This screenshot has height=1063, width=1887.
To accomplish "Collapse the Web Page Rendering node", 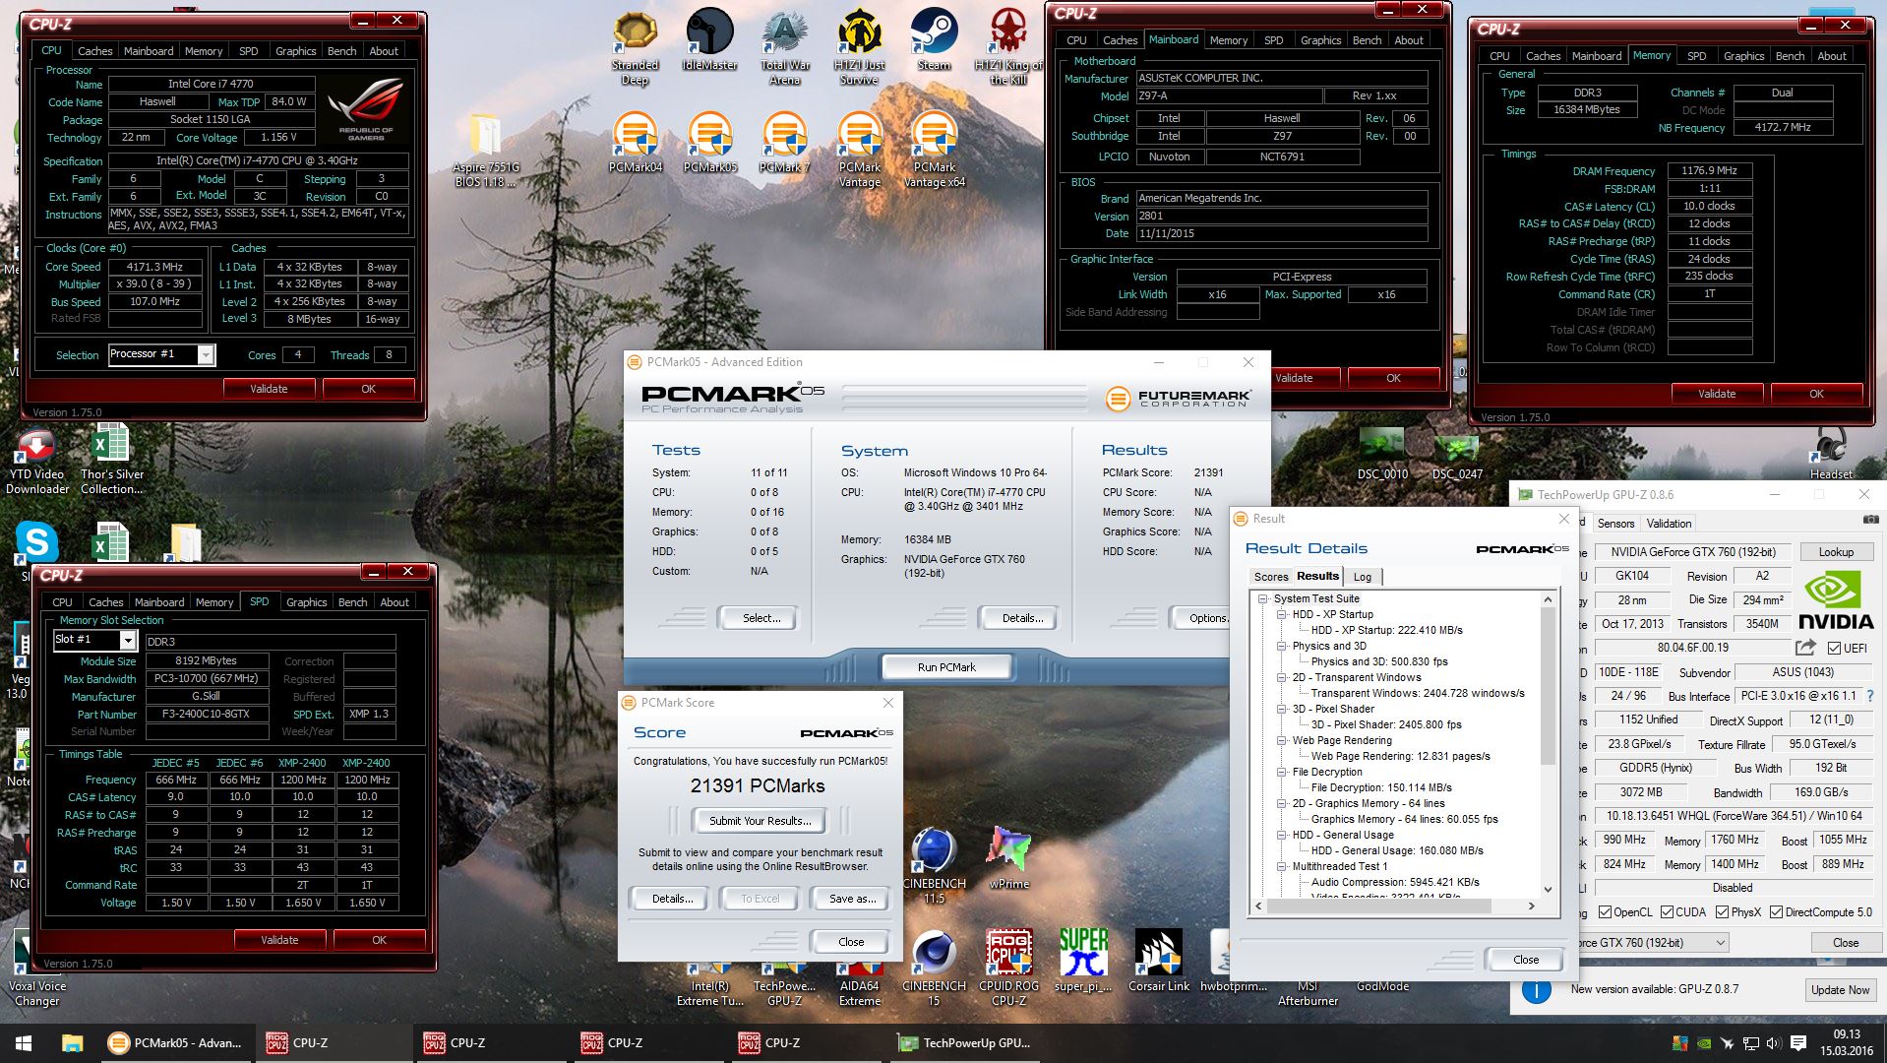I will click(1282, 740).
